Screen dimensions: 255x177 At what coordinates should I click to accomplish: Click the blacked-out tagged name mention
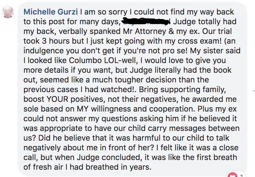(x=146, y=22)
